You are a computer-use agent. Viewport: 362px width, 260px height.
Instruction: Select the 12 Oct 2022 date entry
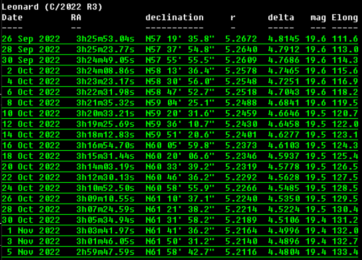pyautogui.click(x=31, y=124)
